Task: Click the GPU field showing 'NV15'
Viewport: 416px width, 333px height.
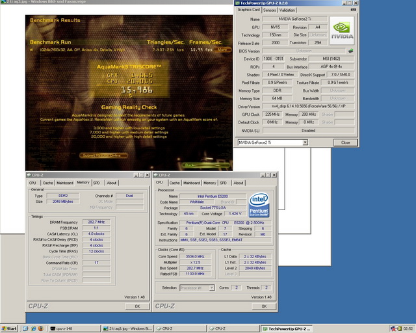Action: [x=275, y=27]
